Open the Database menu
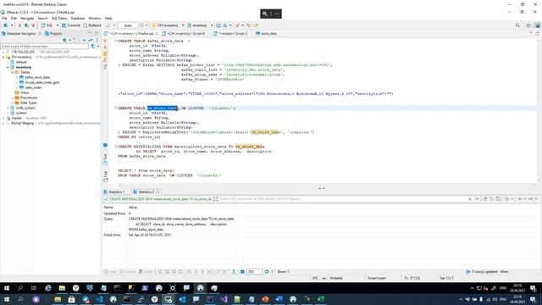 coord(78,18)
